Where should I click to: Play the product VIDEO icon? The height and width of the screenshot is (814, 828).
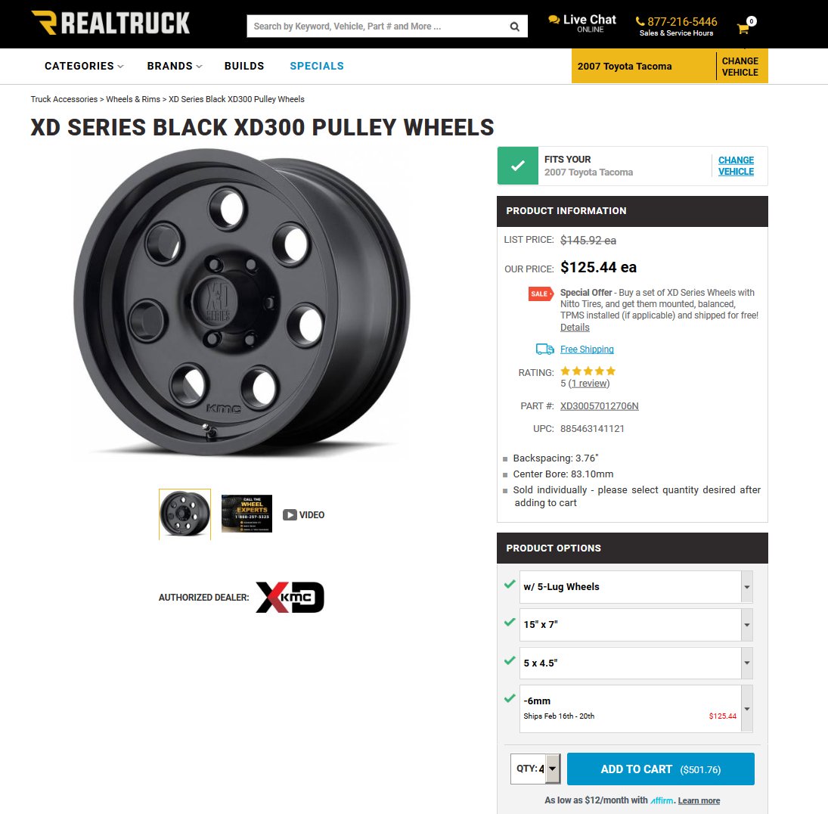(290, 515)
